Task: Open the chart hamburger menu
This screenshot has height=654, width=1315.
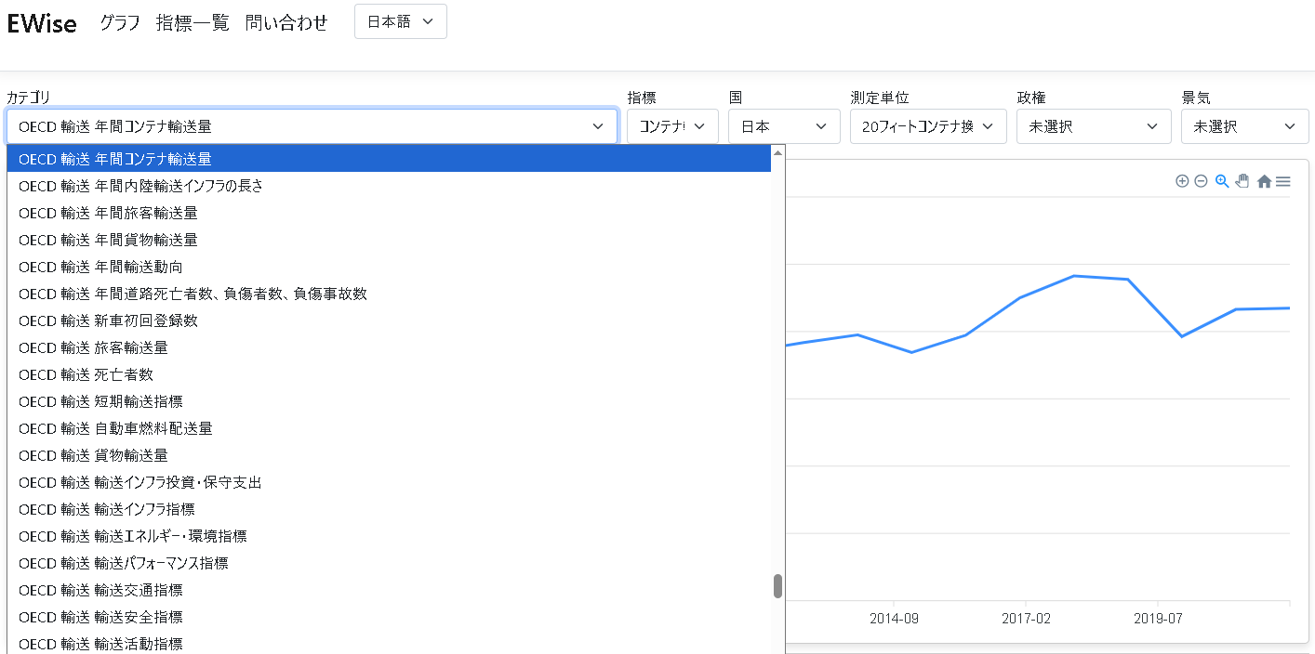Action: (x=1282, y=182)
